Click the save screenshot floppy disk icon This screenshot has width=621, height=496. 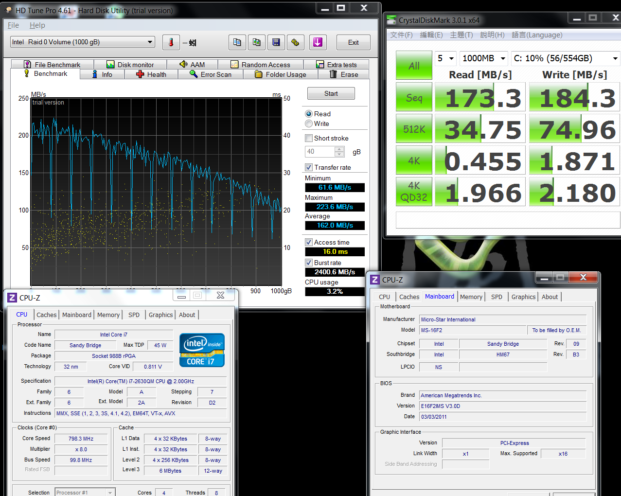pyautogui.click(x=276, y=42)
